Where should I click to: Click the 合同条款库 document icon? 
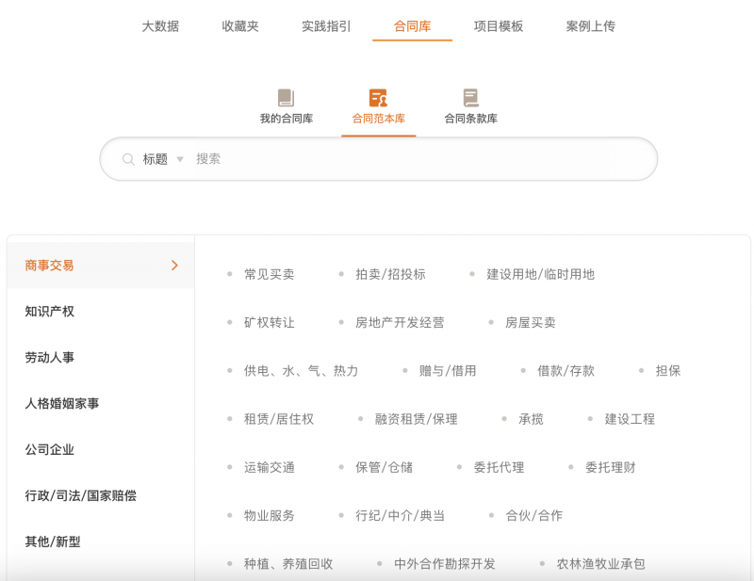click(x=470, y=97)
